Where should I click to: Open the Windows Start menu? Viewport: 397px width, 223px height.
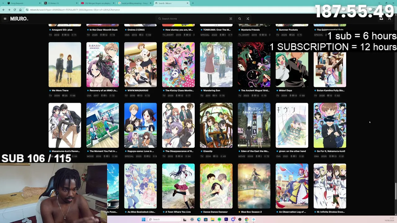[143, 219]
